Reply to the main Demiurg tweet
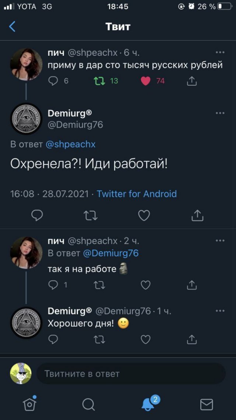The image size is (236, 420). click(x=37, y=215)
